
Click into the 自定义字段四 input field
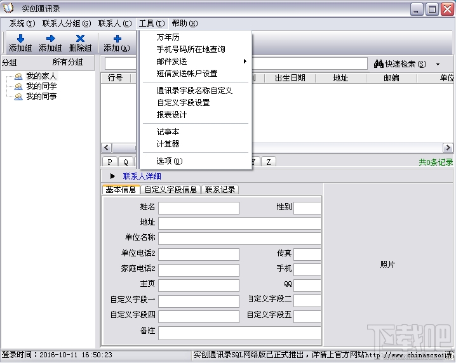pos(199,317)
